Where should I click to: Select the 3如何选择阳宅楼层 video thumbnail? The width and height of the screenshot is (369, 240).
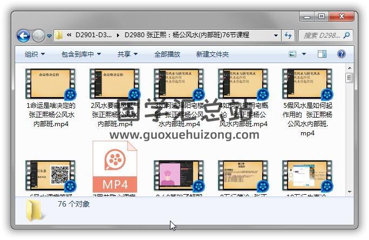179,84
